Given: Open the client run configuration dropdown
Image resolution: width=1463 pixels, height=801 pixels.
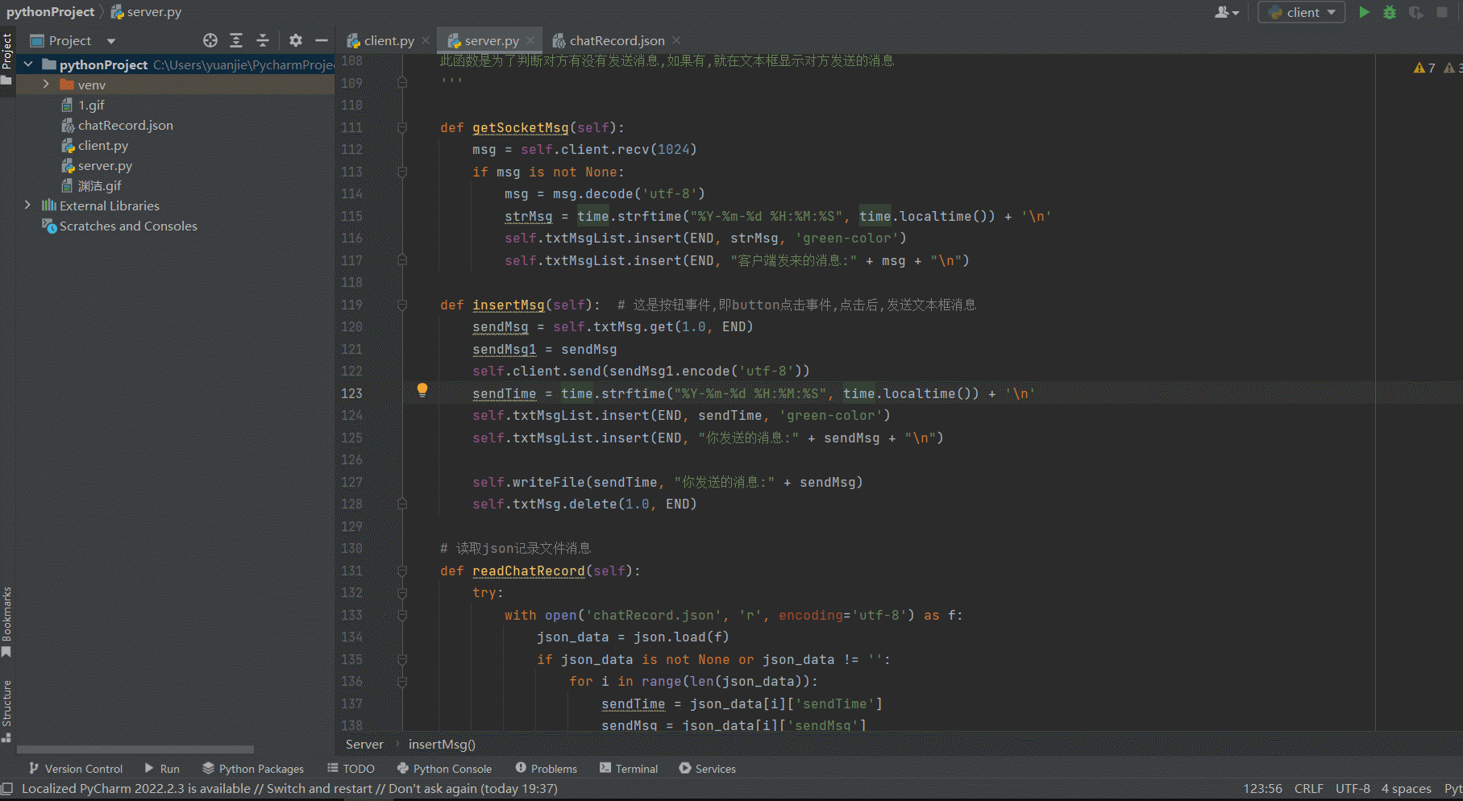Looking at the screenshot, I should click(1301, 12).
